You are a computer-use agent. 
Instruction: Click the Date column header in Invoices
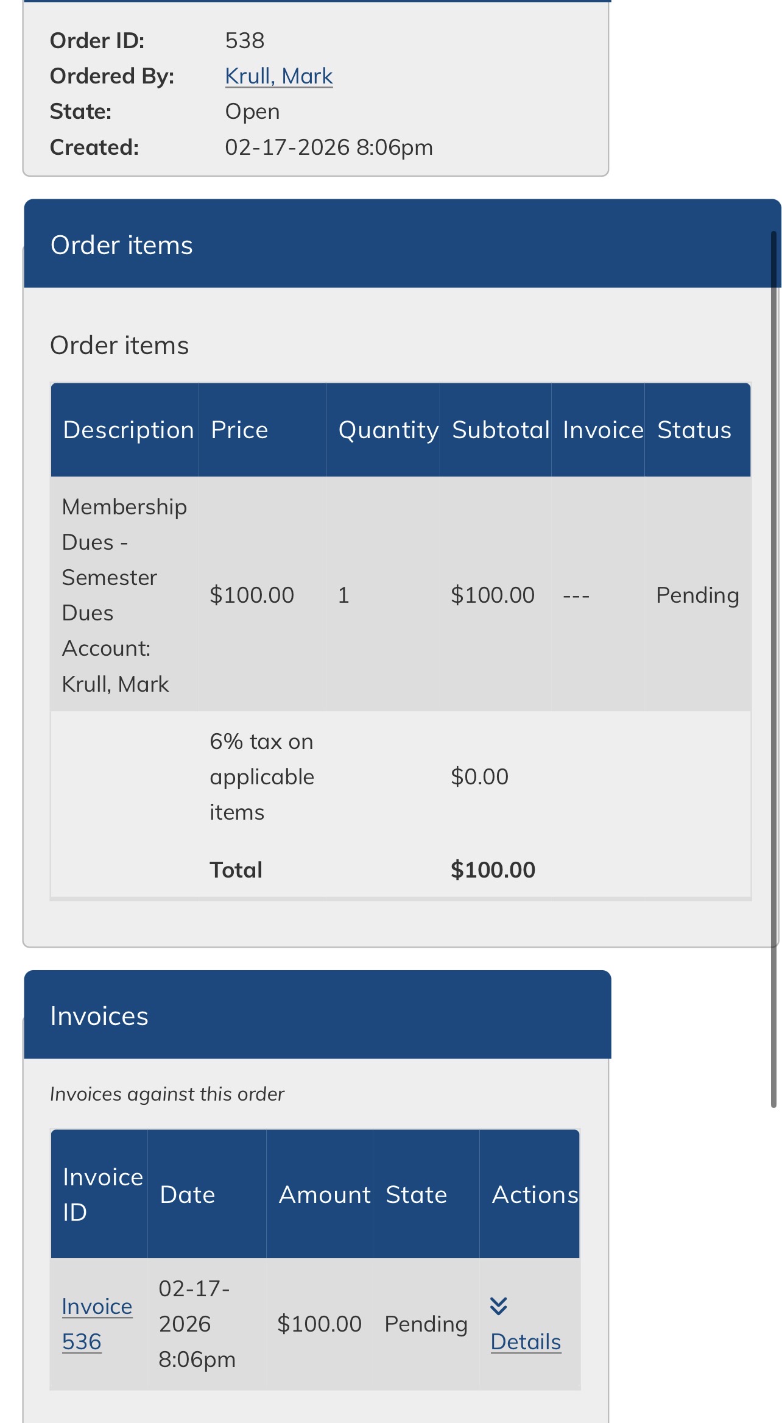click(187, 1194)
